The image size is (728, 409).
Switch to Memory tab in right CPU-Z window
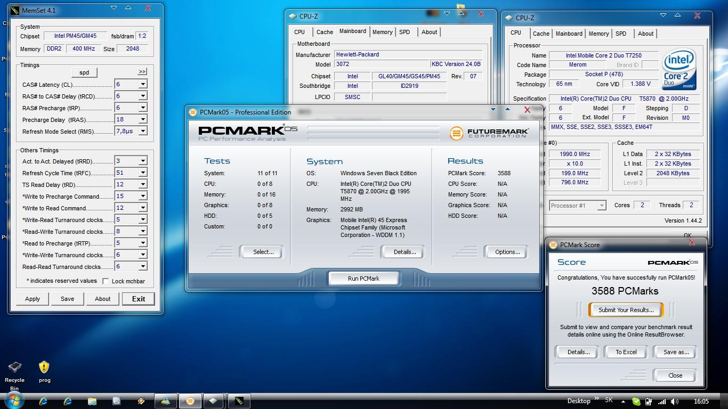point(598,34)
